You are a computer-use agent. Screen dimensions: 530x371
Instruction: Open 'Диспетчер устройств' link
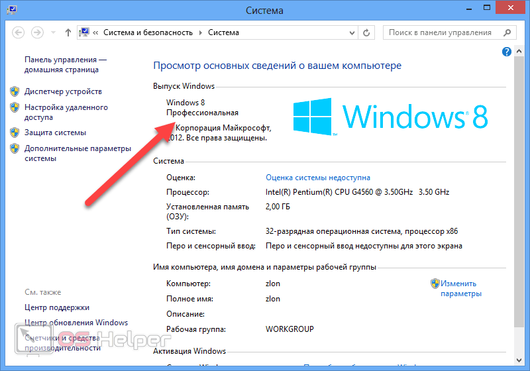pyautogui.click(x=63, y=91)
